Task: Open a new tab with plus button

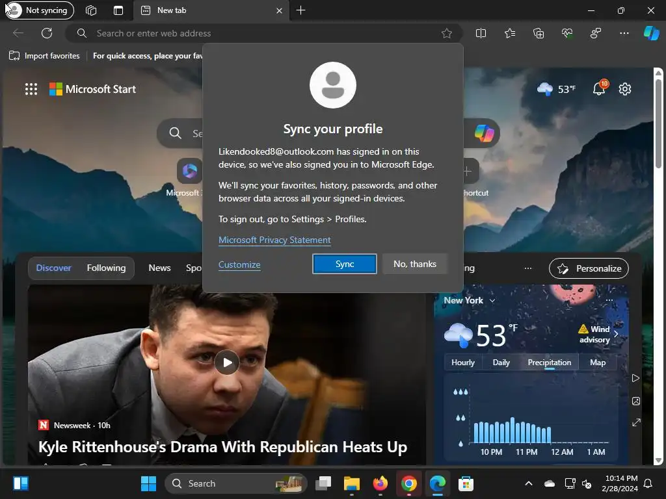Action: 300,10
